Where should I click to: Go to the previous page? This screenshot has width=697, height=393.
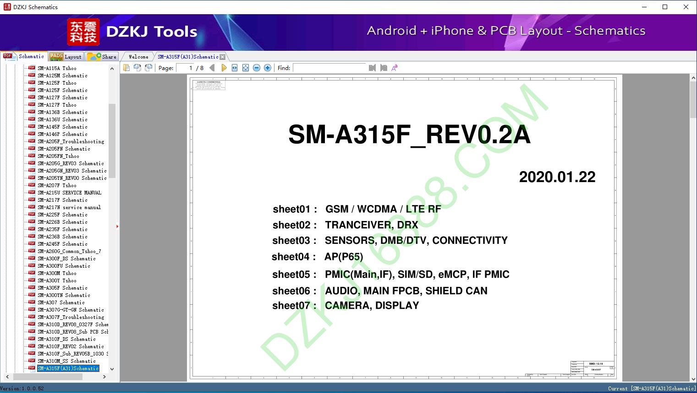(212, 68)
